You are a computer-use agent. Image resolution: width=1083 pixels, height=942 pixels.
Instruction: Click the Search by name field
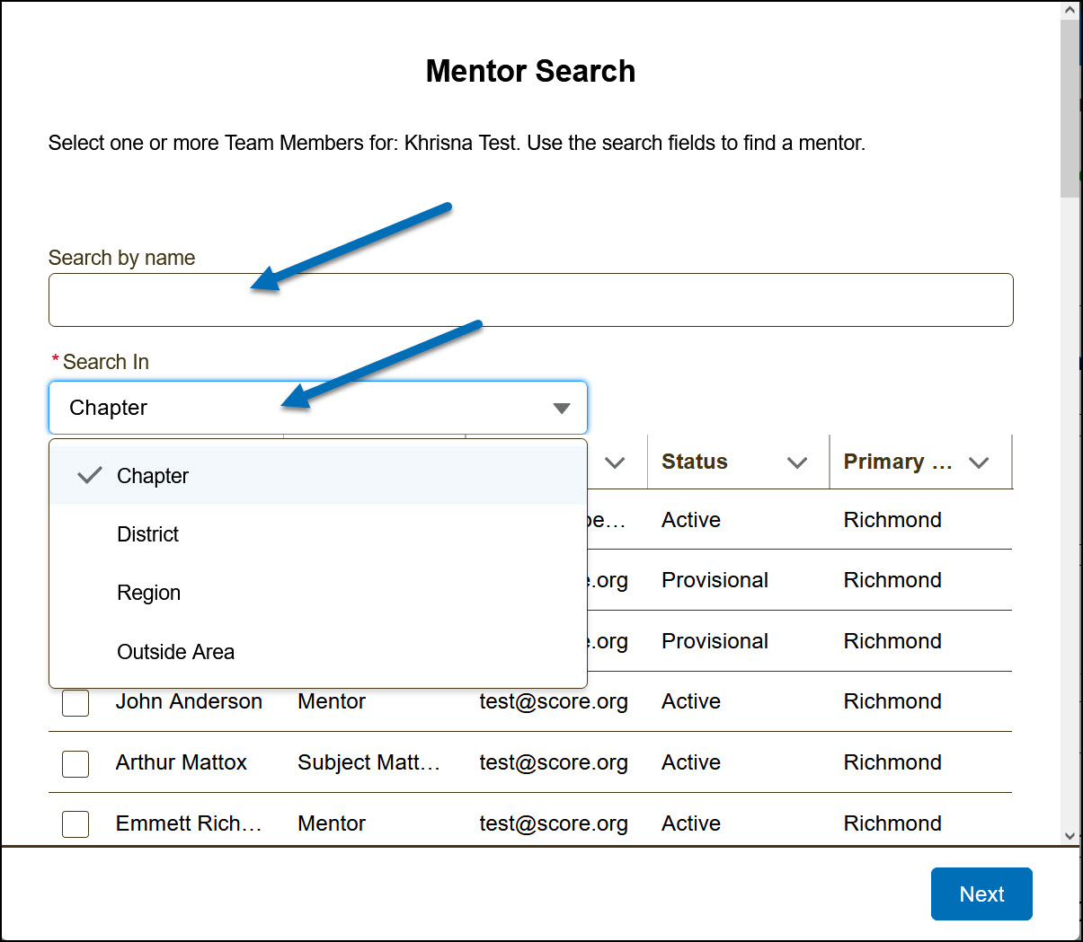click(x=530, y=300)
